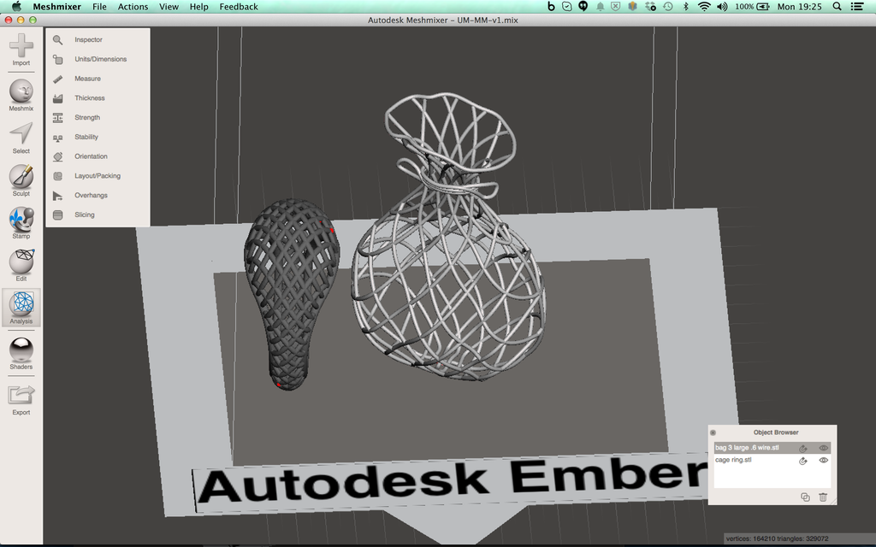Open the Edit tool

[21, 262]
